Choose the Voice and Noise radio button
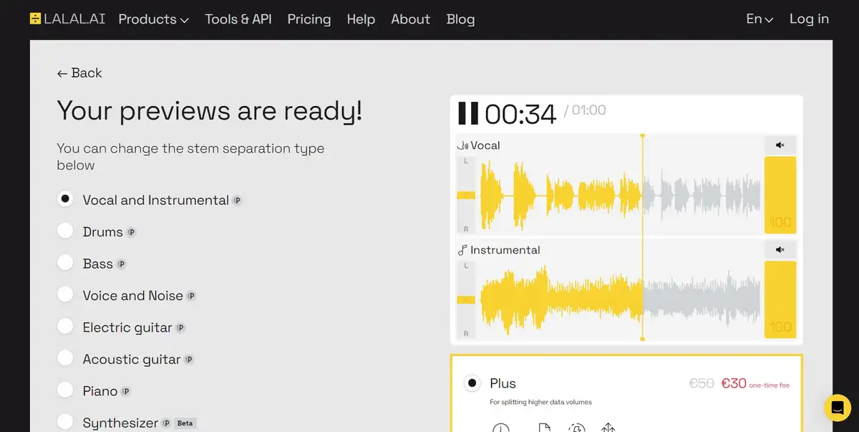This screenshot has height=432, width=859. pos(65,295)
